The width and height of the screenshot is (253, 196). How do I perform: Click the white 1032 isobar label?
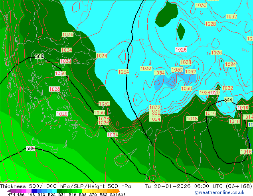point(66,61)
